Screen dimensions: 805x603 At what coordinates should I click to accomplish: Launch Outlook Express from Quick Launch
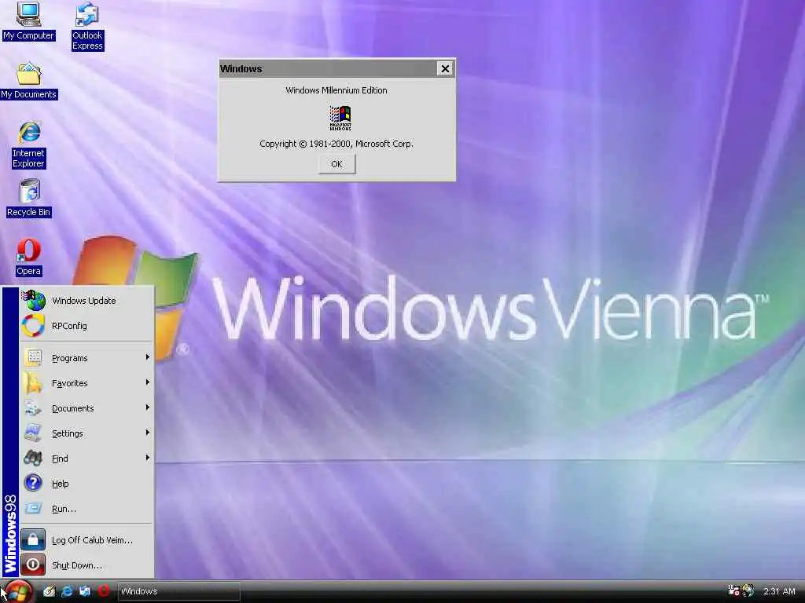(x=85, y=591)
